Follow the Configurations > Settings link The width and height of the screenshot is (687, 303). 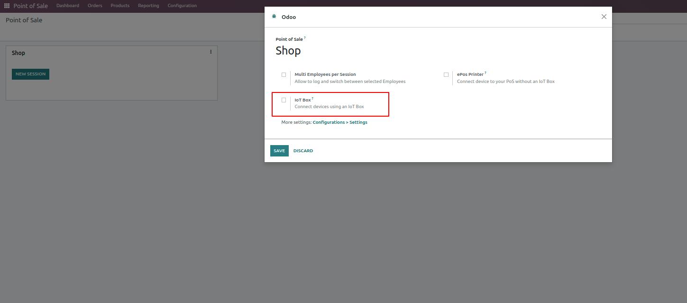pyautogui.click(x=340, y=122)
